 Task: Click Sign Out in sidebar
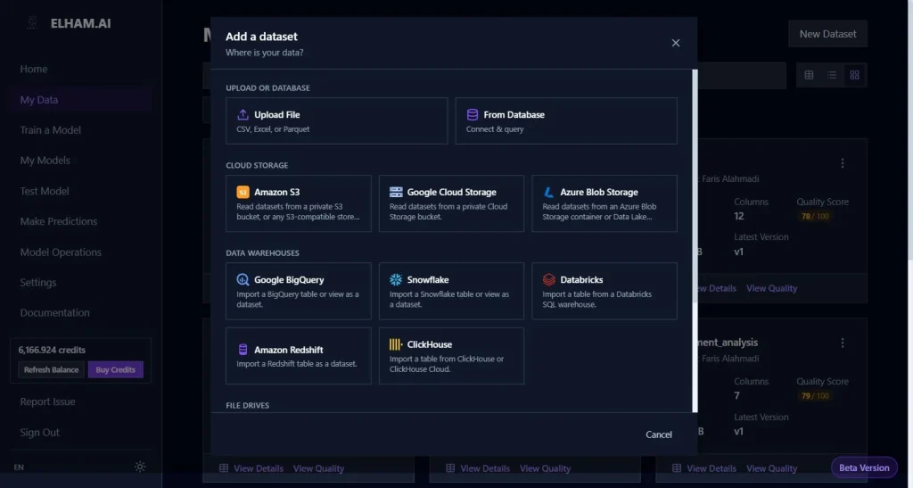pos(39,432)
